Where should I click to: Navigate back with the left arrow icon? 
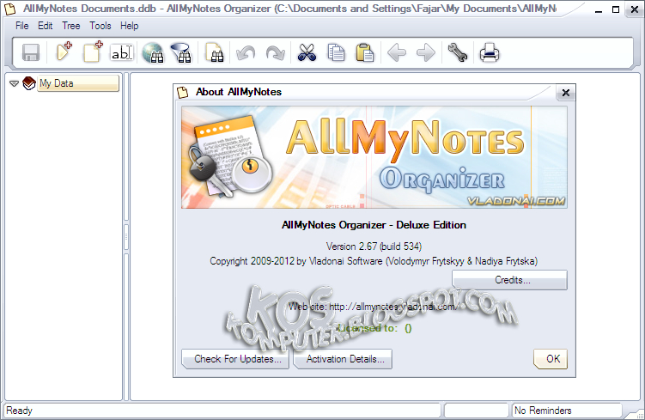[397, 53]
